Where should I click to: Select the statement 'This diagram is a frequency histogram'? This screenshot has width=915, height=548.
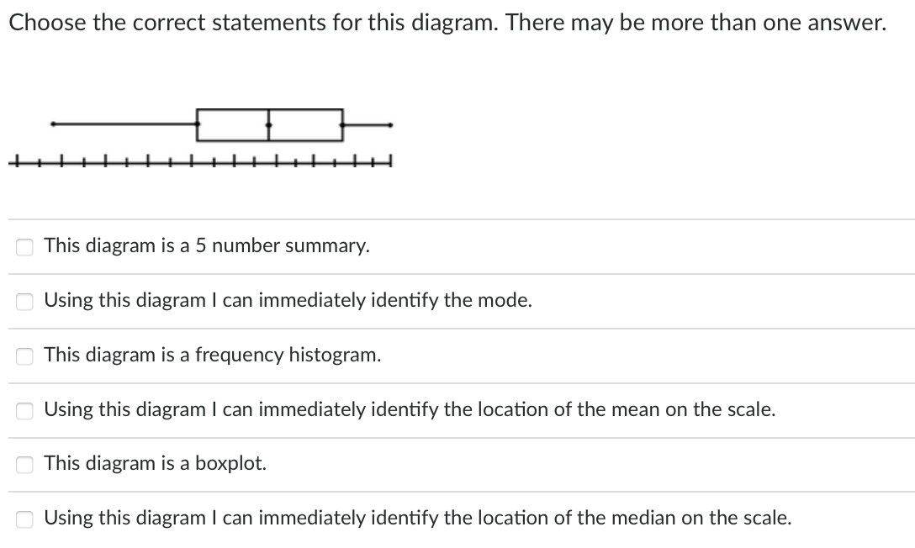click(213, 355)
